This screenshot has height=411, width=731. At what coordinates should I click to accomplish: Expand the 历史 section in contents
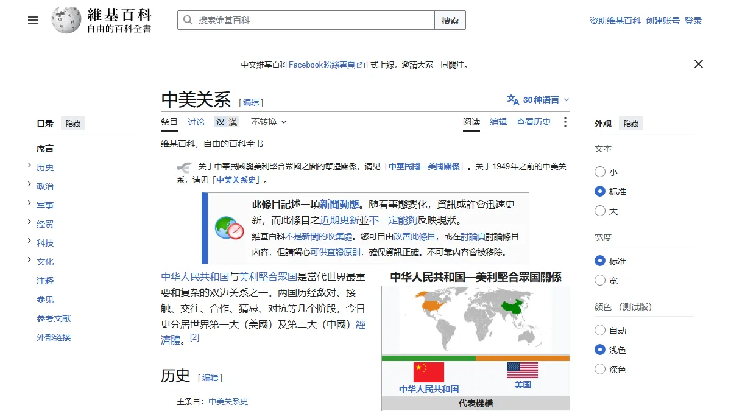click(x=29, y=166)
